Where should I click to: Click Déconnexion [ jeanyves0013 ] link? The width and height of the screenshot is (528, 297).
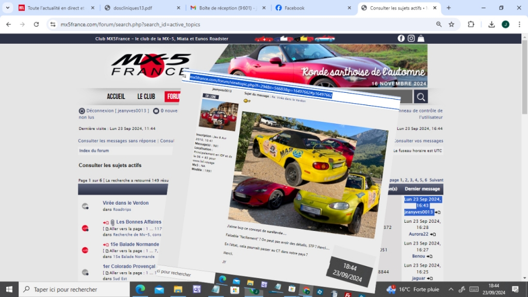(x=118, y=111)
